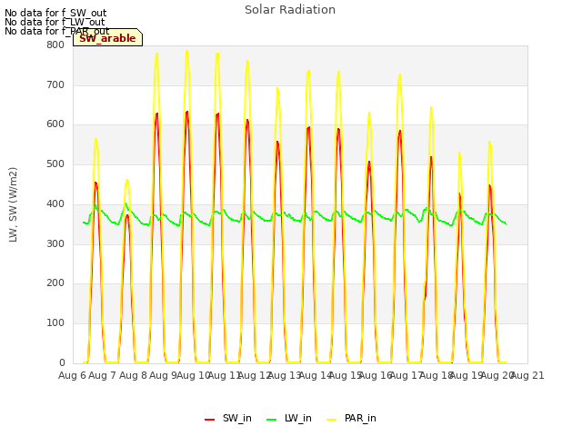This screenshot has width=582, height=436.
Task: Toggle the LW_in legend label
Action: 298,418
